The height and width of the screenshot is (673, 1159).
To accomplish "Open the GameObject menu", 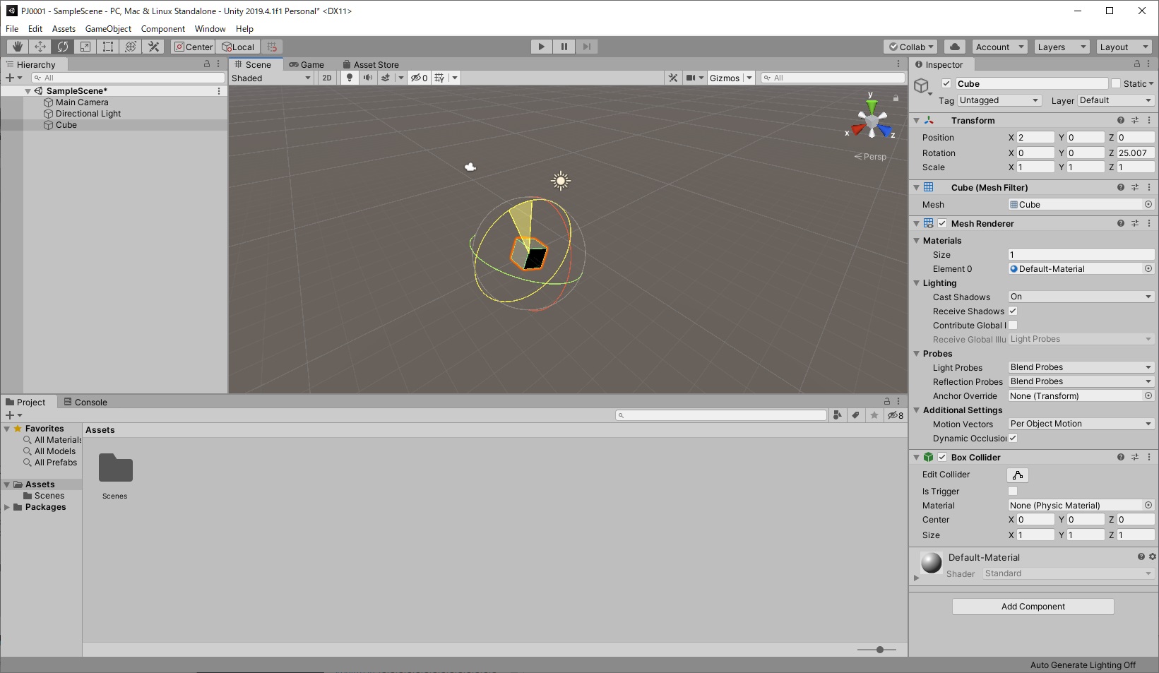I will tap(108, 29).
